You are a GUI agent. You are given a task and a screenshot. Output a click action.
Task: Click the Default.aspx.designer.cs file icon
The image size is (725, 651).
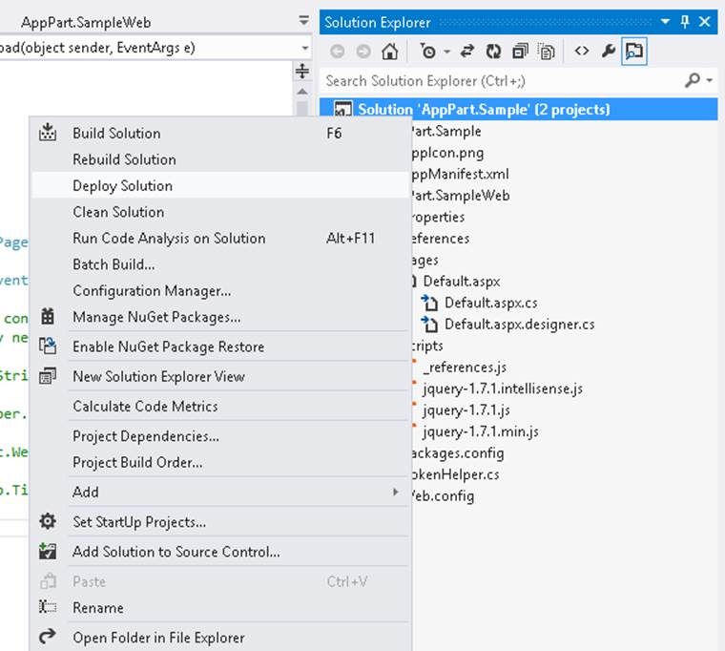(x=429, y=325)
